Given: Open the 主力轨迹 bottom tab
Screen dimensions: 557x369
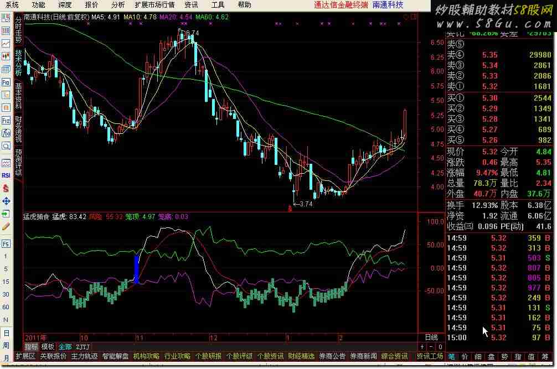Looking at the screenshot, I should pyautogui.click(x=84, y=356).
